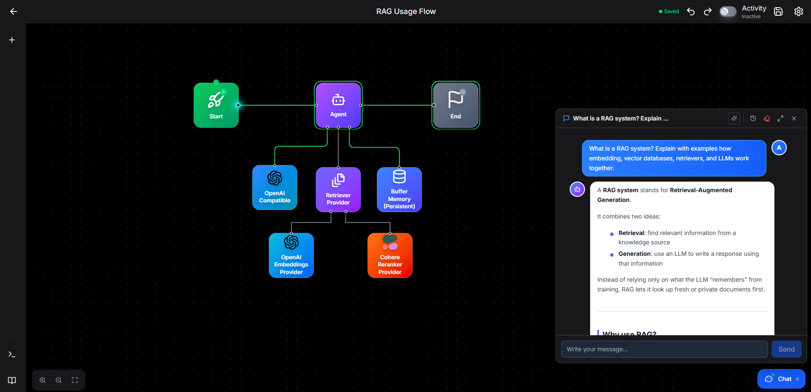
Task: Open the terminal console icon in sidebar
Action: pyautogui.click(x=12, y=354)
